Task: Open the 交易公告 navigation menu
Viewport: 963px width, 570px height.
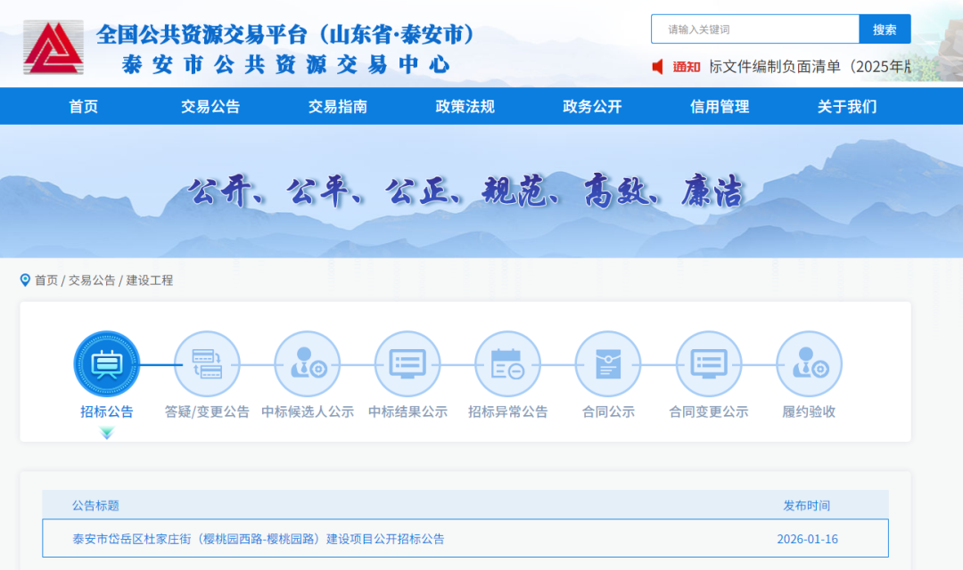Action: (210, 107)
